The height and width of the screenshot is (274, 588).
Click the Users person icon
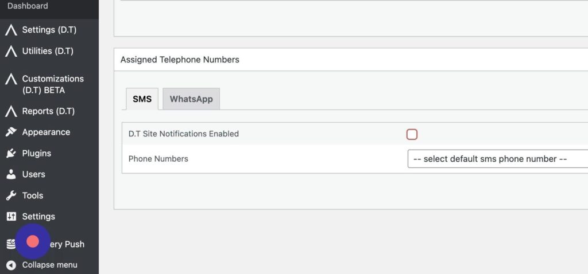click(11, 174)
